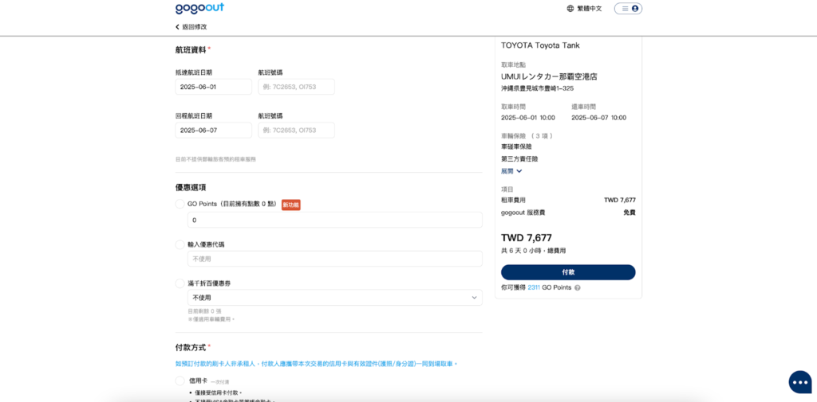Screen dimensions: 817x402
Task: Click the gogoout logo
Action: coord(199,8)
